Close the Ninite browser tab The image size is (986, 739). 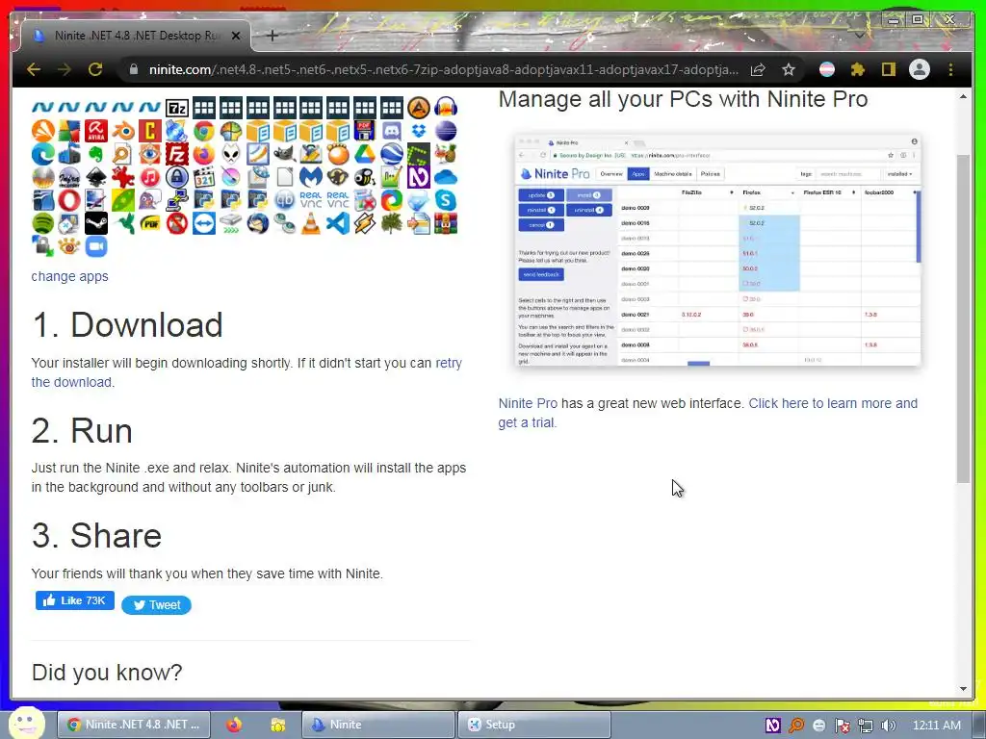coord(236,36)
